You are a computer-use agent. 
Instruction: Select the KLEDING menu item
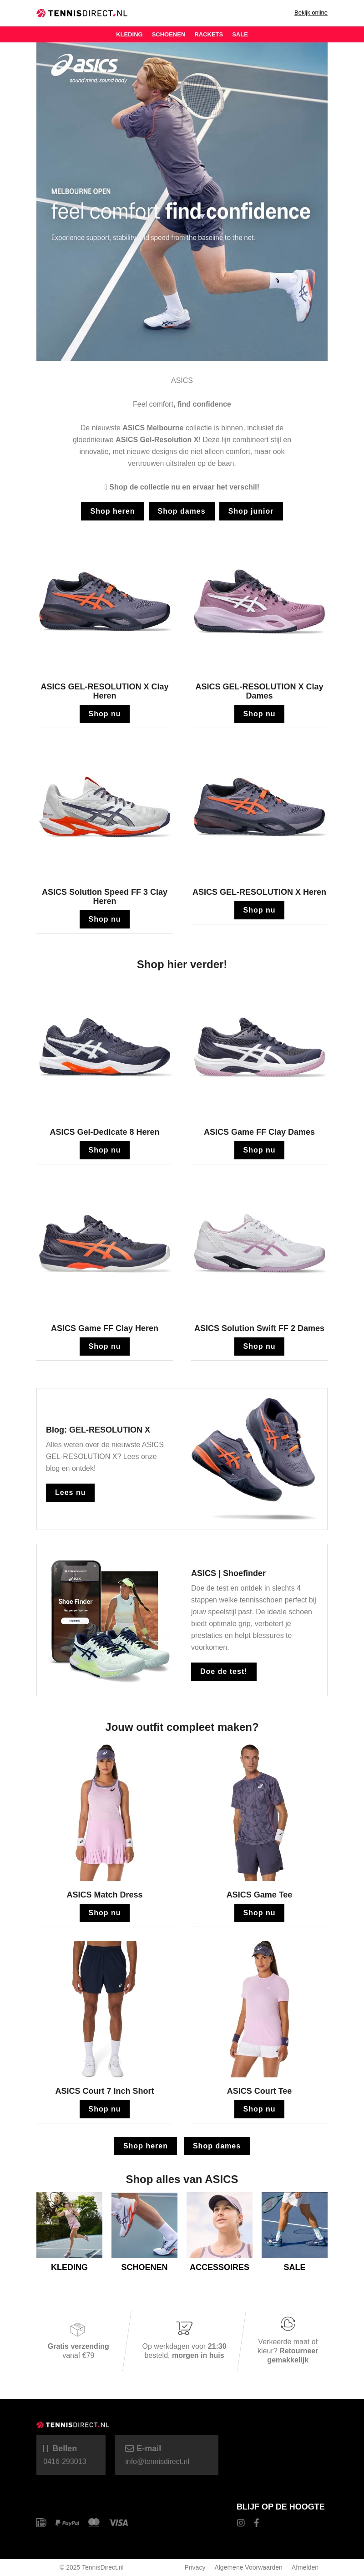coord(129,34)
